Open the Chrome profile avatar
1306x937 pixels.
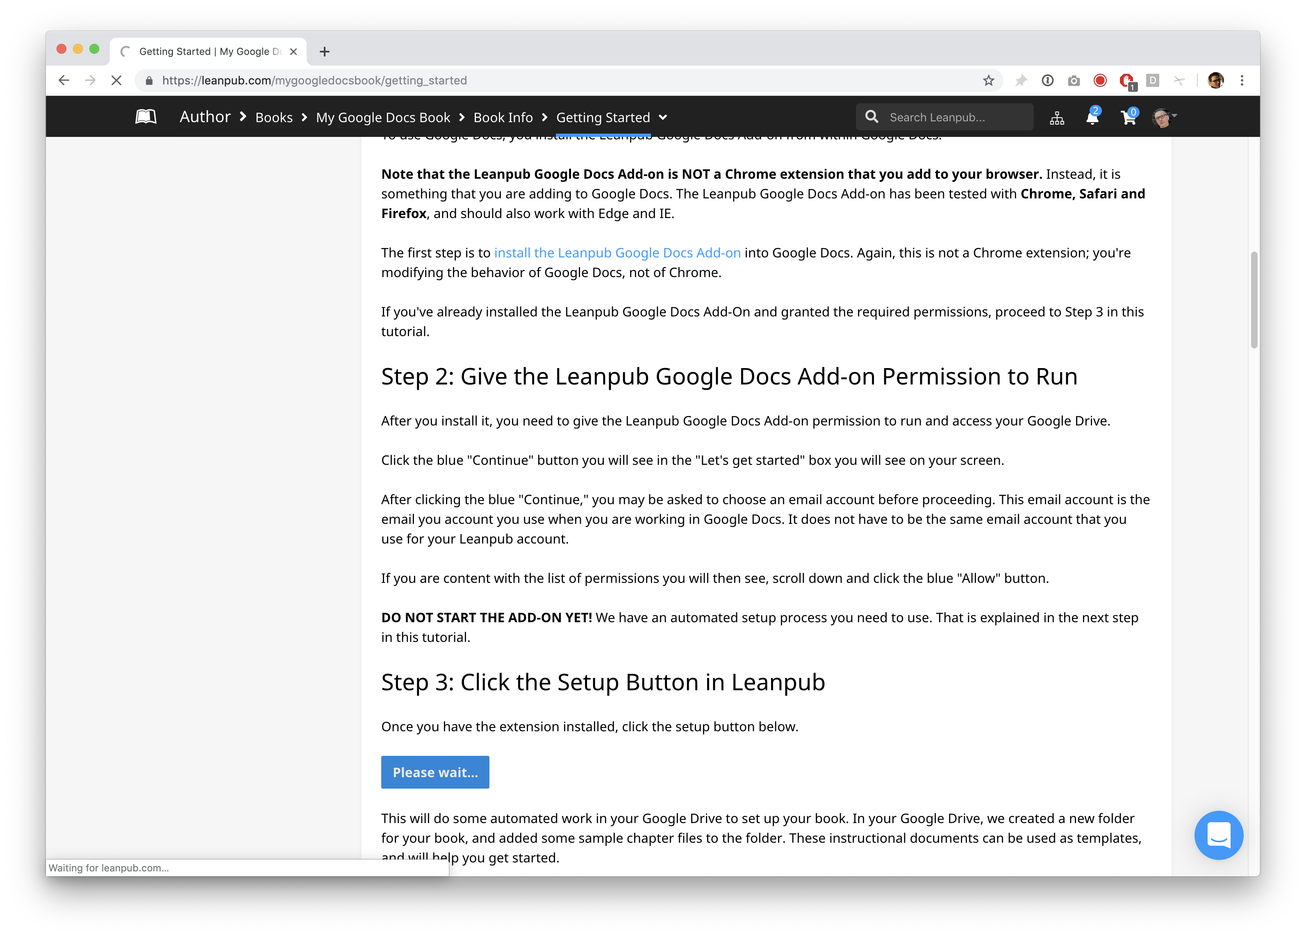[x=1215, y=80]
